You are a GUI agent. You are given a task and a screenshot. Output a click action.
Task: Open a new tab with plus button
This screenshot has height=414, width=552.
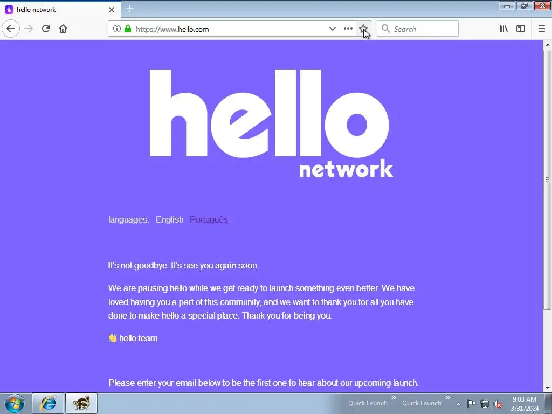(x=130, y=9)
